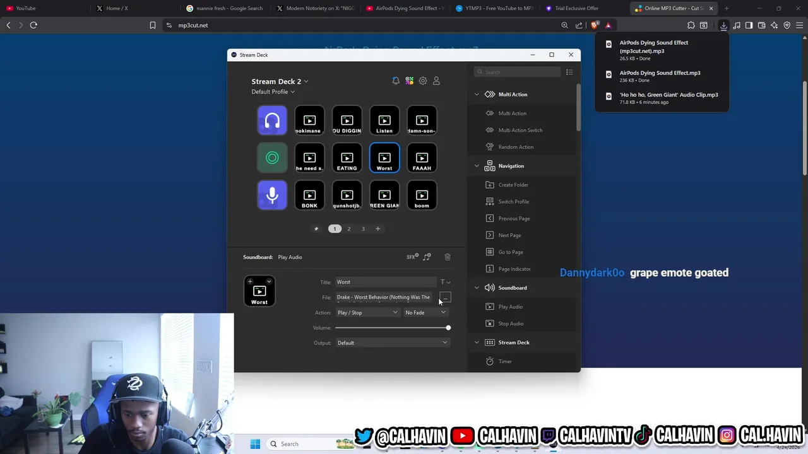Browse for audio file with ellipsis button

446,298
